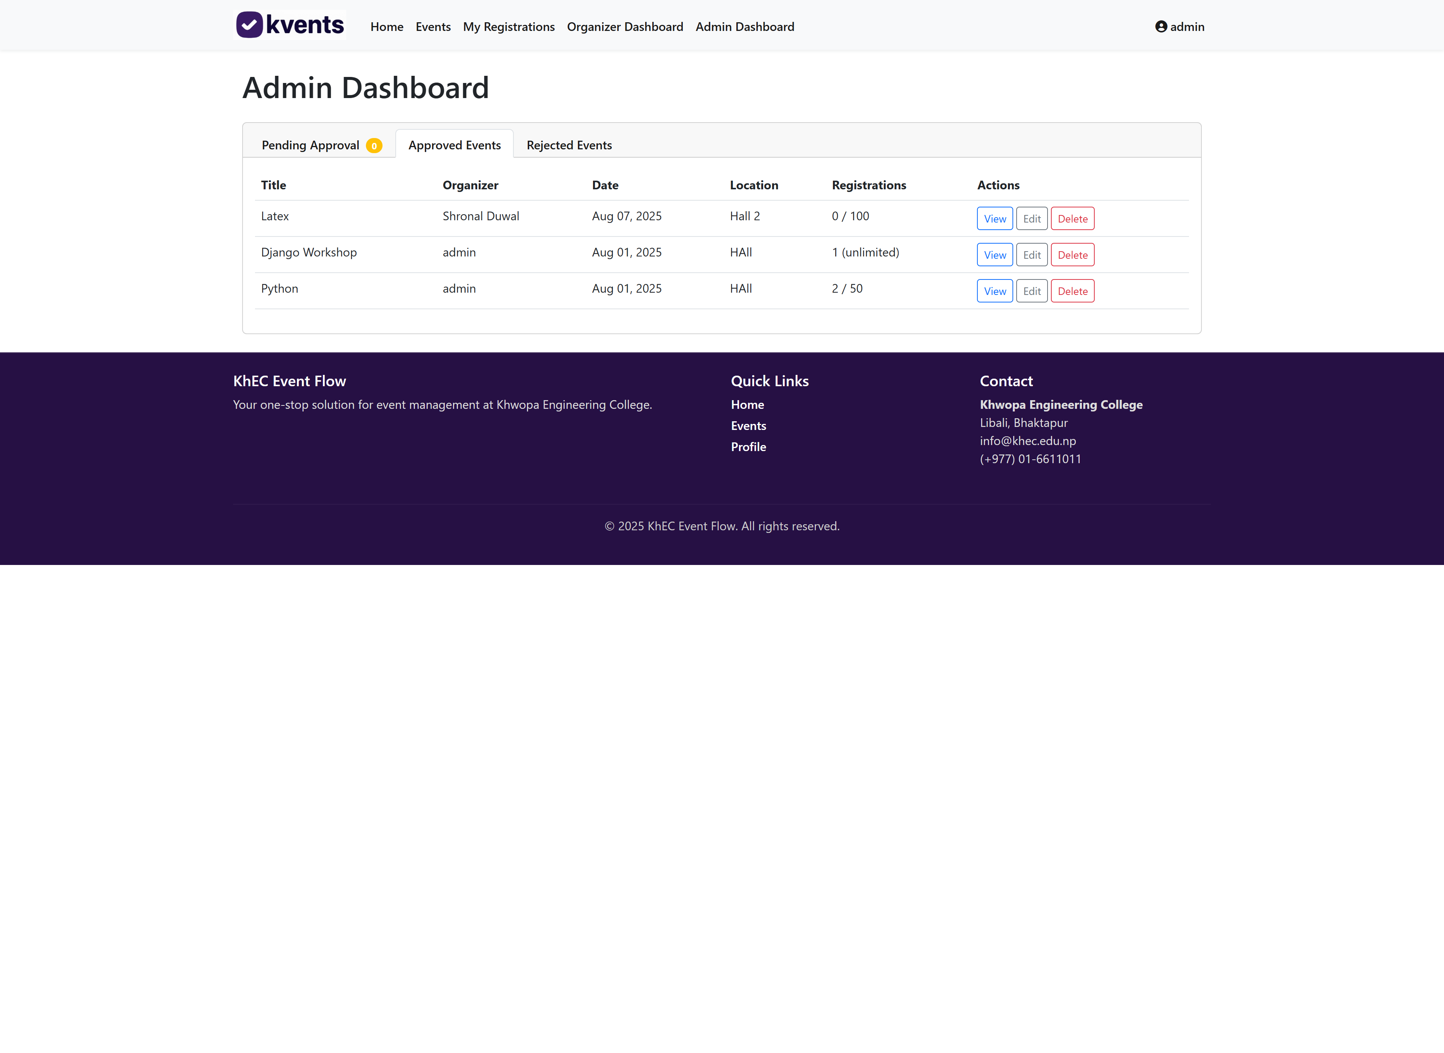The width and height of the screenshot is (1444, 1053).
Task: Click the admin user profile icon
Action: [x=1161, y=27]
